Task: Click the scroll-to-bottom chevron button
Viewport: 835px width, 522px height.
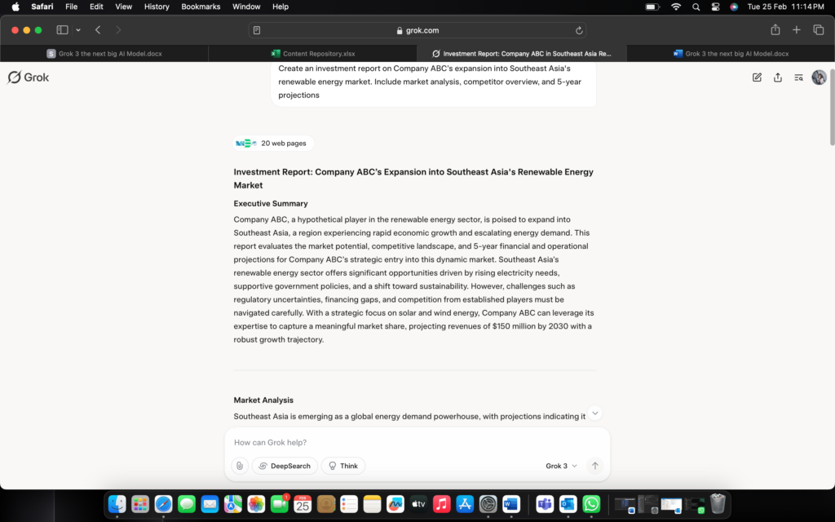Action: pyautogui.click(x=595, y=414)
